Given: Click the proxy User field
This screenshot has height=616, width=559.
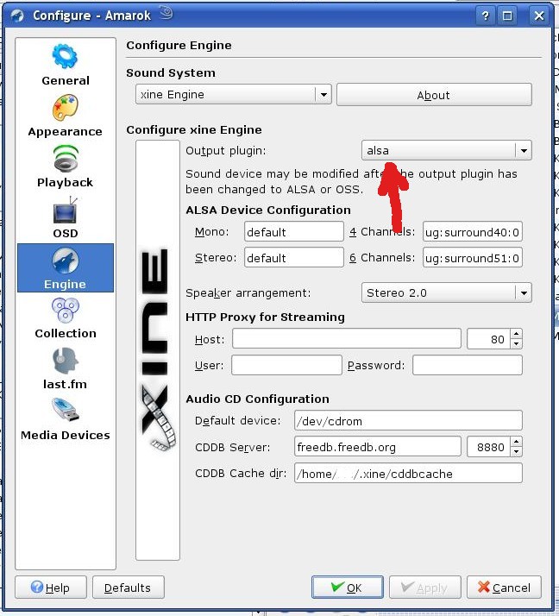Looking at the screenshot, I should (286, 365).
